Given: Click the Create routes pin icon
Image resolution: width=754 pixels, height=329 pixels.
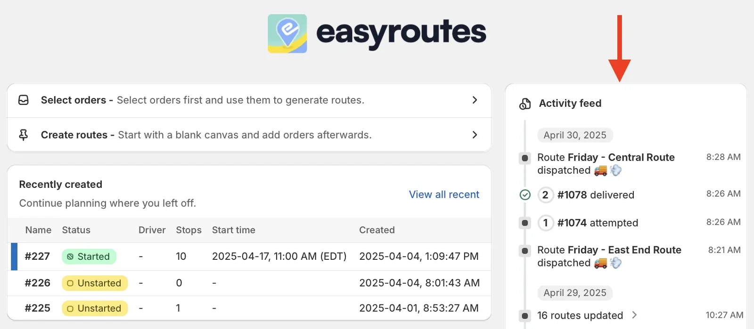Looking at the screenshot, I should [23, 135].
